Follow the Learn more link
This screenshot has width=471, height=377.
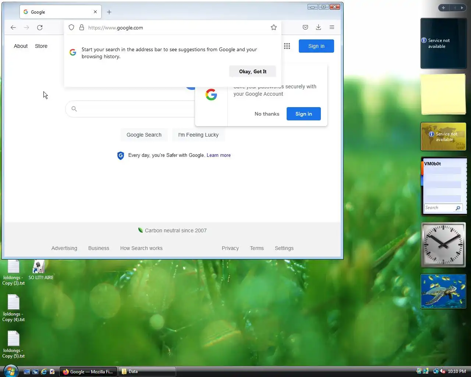click(219, 155)
